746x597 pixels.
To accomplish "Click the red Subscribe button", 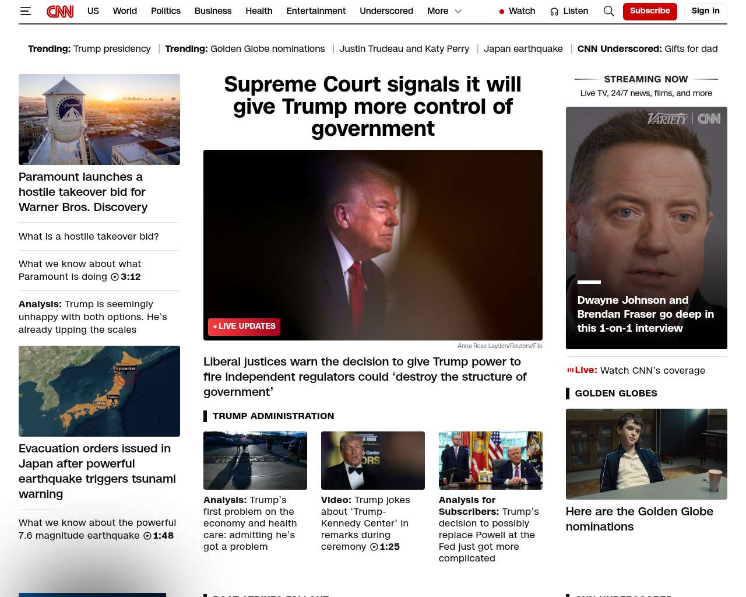I will point(650,11).
